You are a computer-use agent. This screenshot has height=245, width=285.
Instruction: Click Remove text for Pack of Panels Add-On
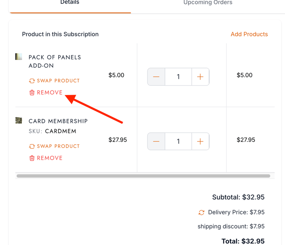click(x=50, y=93)
